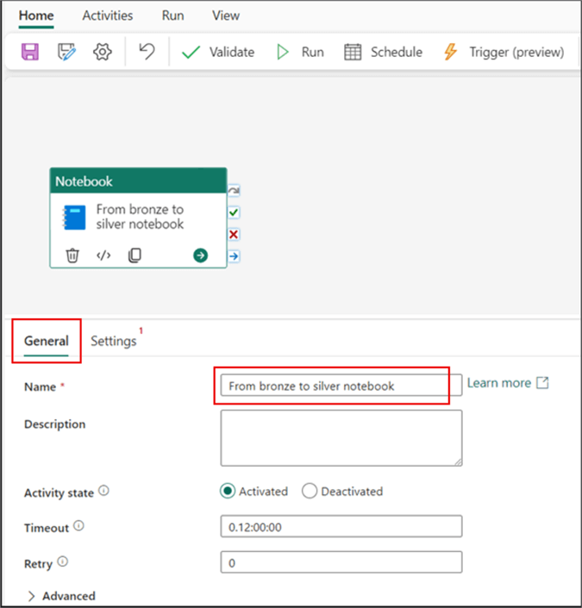Screen dimensions: 582x608
Task: Open pipeline settings gear icon
Action: 103,52
